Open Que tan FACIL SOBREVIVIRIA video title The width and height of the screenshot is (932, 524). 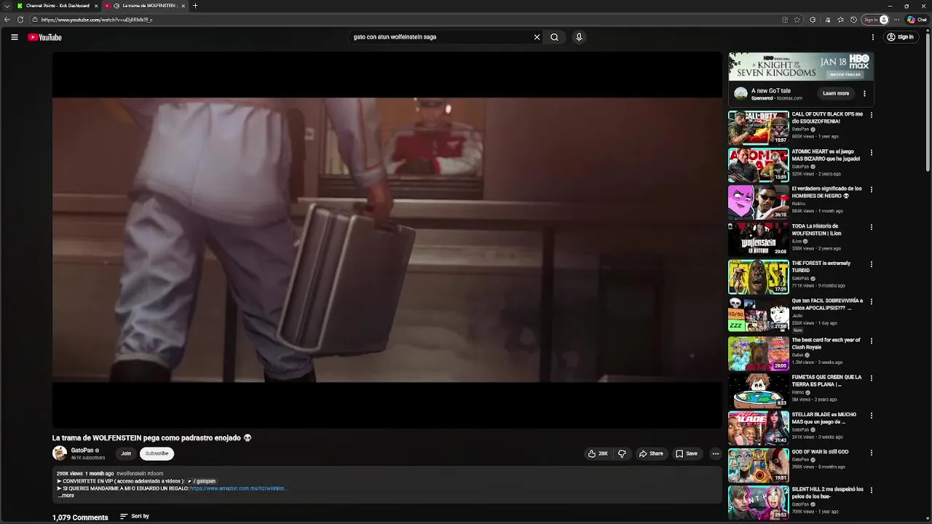[827, 304]
